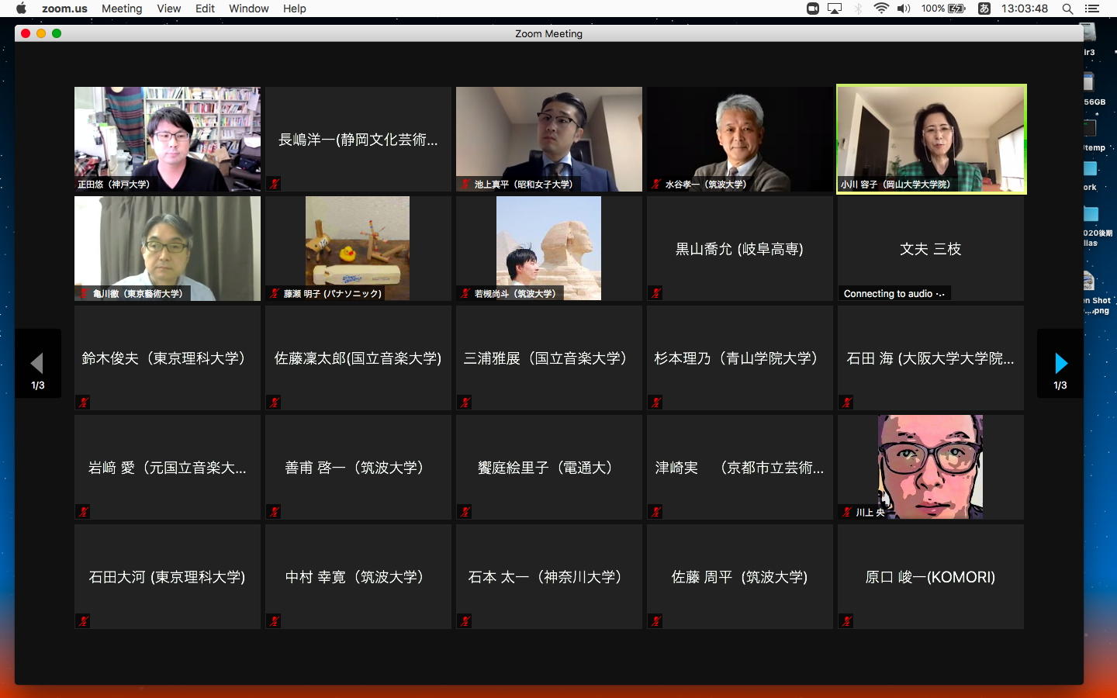Click the 'Connecting to audio' status label
The height and width of the screenshot is (698, 1117).
(894, 294)
